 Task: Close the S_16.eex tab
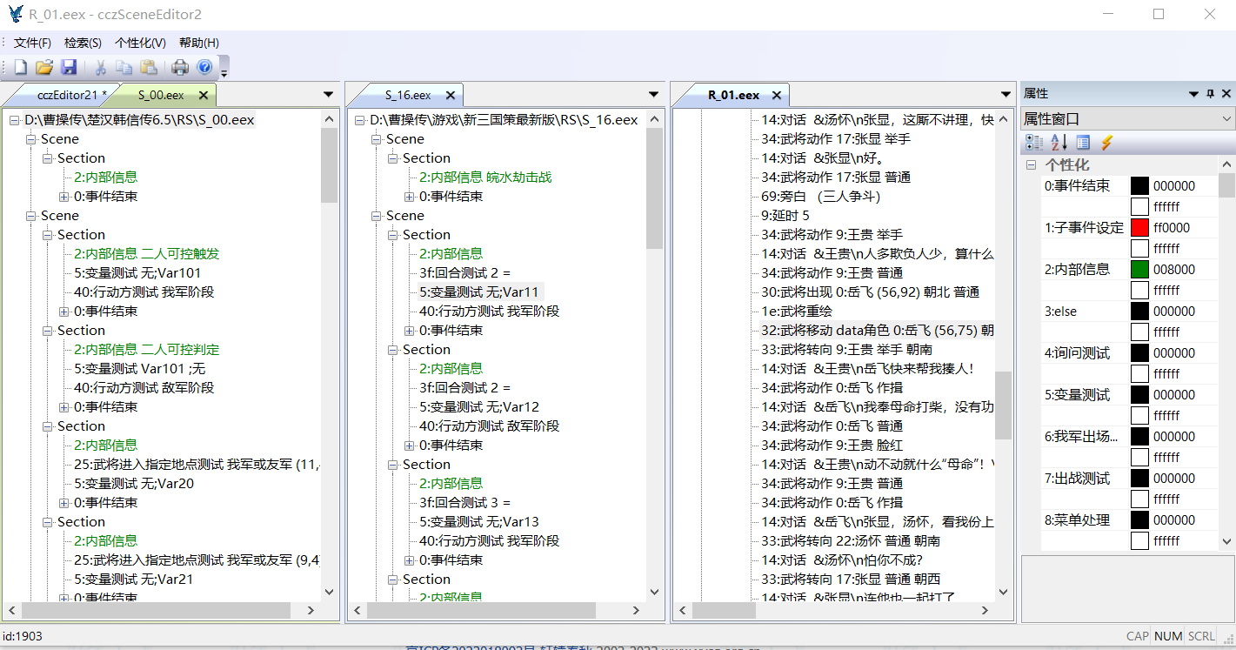tap(451, 95)
